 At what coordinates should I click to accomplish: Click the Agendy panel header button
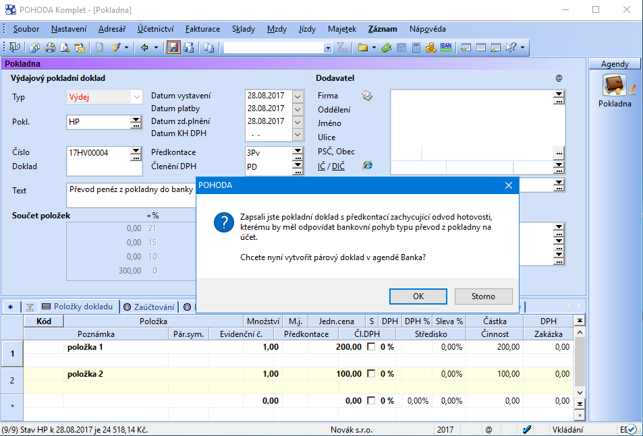615,64
